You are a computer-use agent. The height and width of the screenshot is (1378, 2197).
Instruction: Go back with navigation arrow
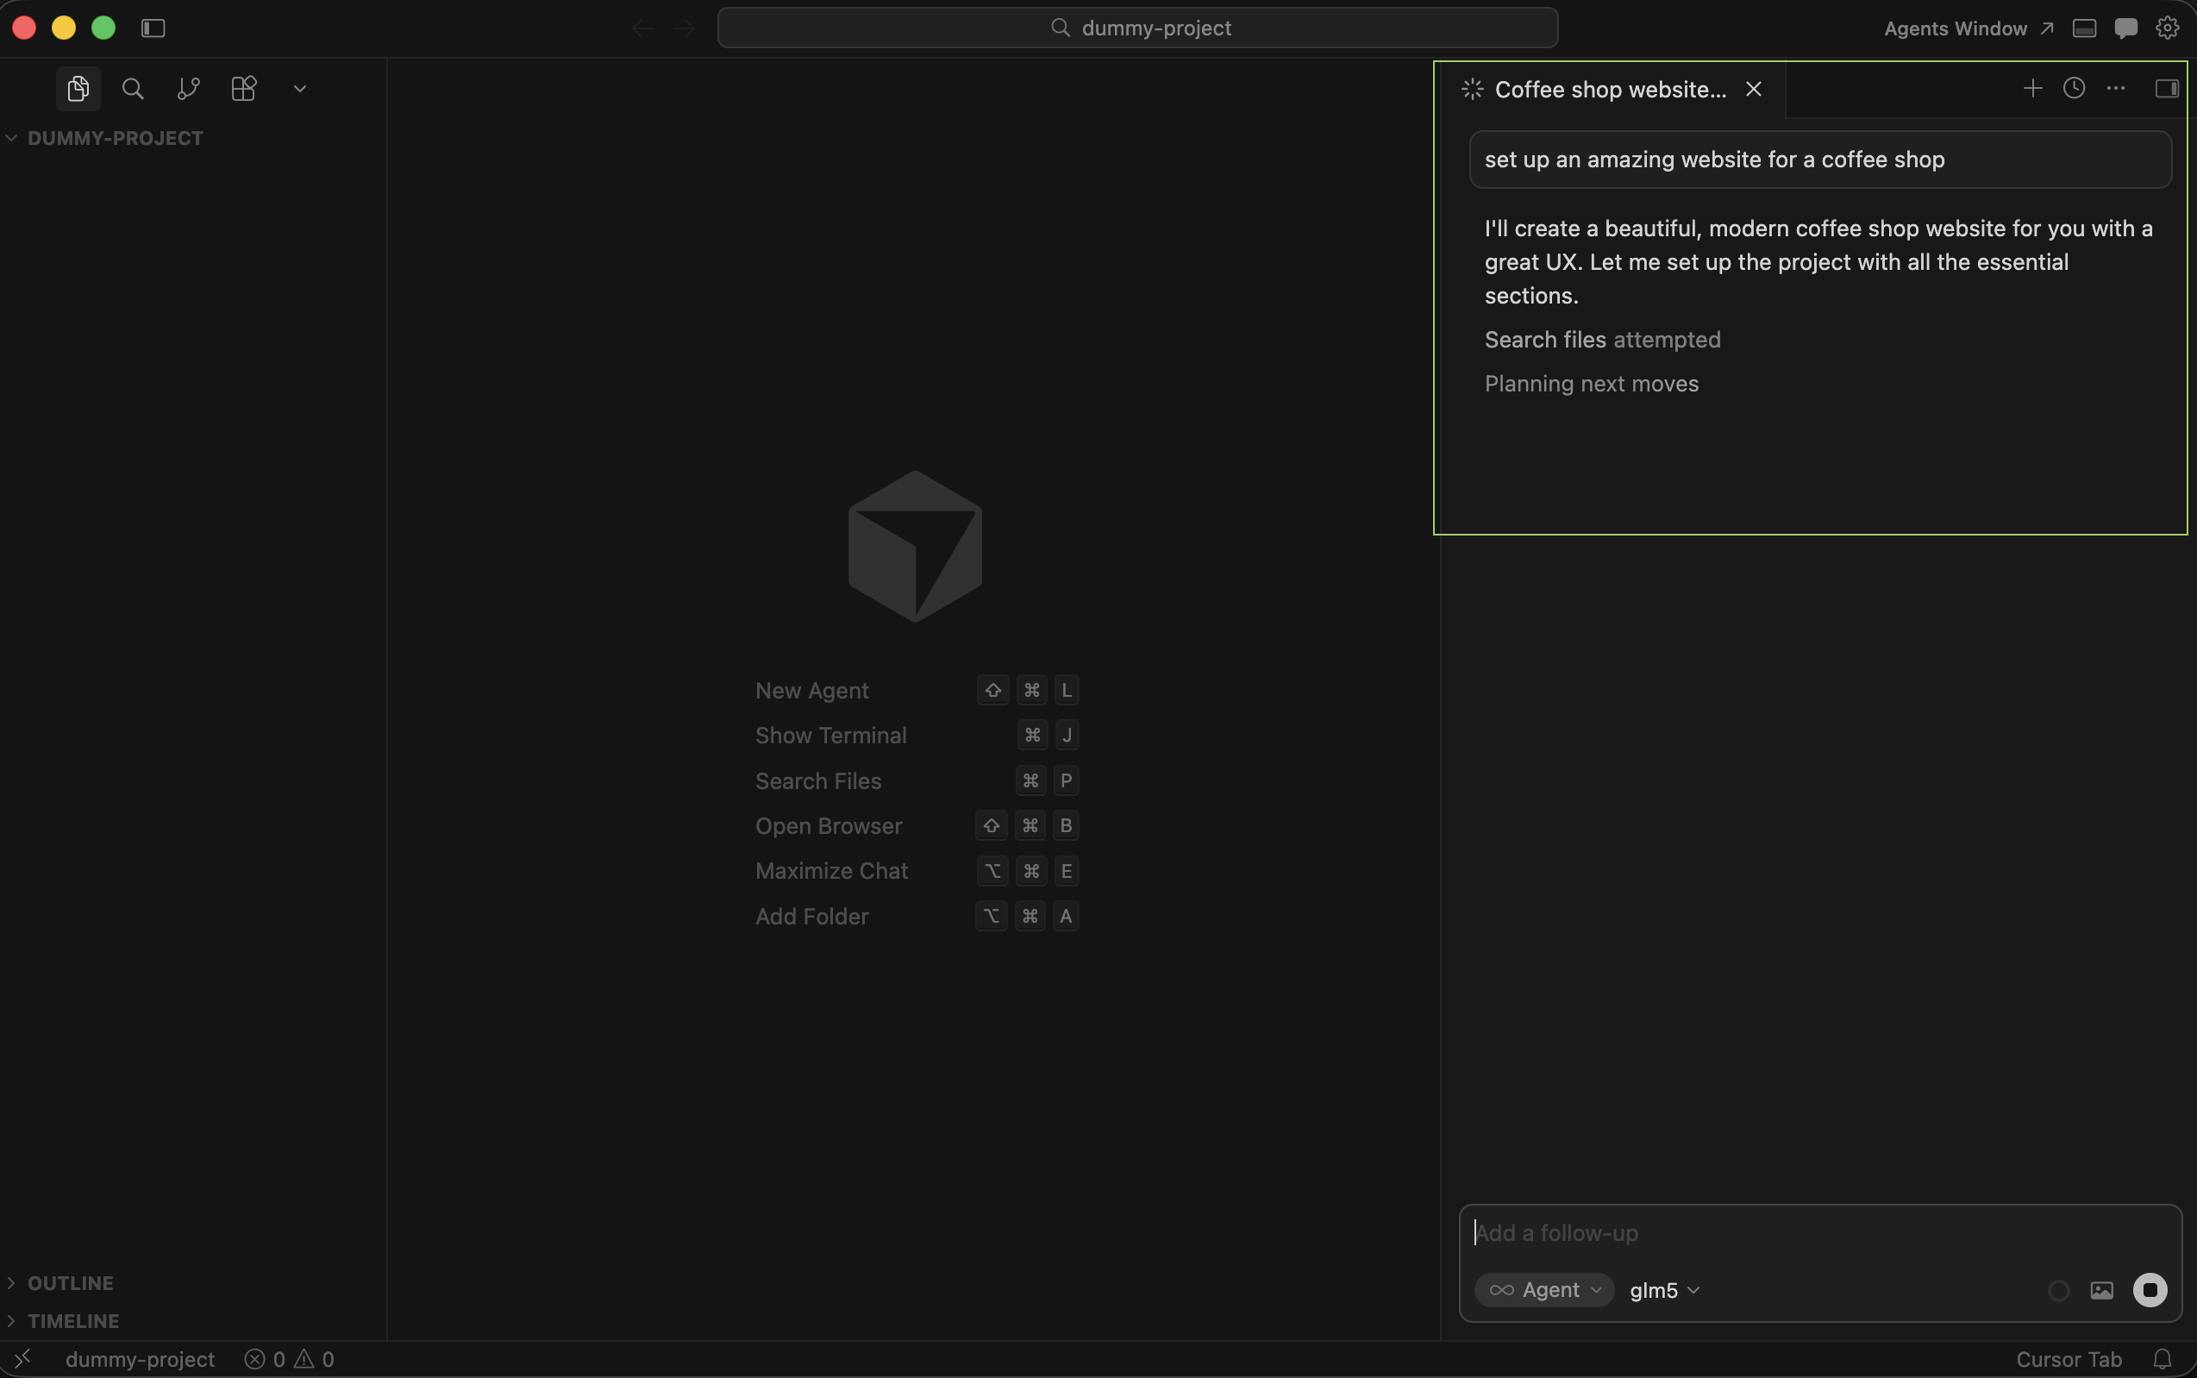[642, 28]
